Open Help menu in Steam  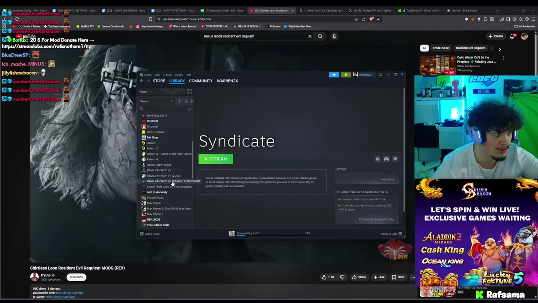(188, 75)
